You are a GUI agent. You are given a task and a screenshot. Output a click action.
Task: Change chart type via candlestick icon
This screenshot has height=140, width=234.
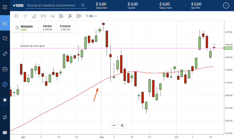79,16
